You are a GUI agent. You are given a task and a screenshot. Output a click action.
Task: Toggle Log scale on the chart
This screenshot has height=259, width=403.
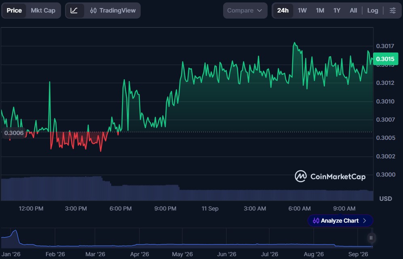(372, 11)
